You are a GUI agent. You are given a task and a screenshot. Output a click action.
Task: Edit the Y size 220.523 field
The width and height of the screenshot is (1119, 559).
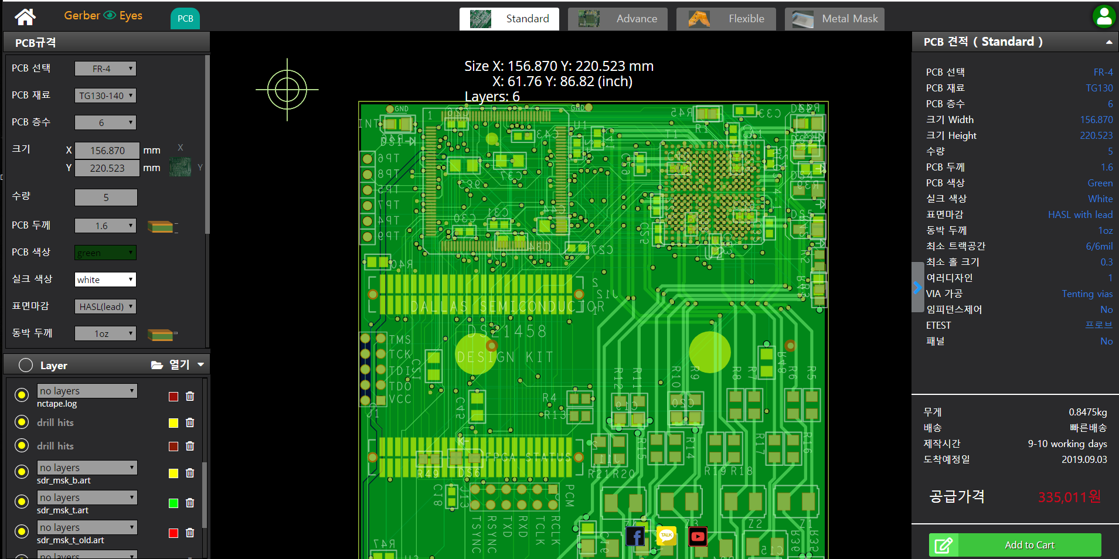tap(107, 168)
